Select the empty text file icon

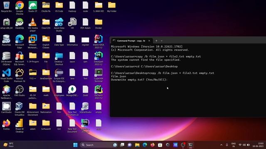[x=99, y=108]
